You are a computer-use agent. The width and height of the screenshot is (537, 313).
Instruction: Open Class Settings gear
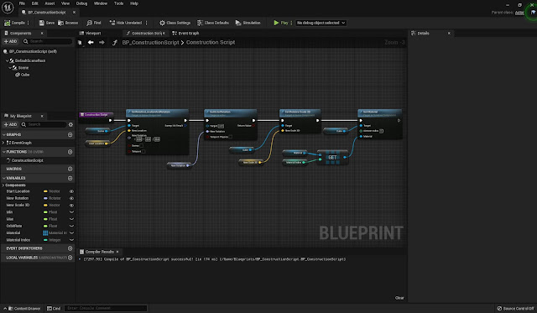point(162,23)
